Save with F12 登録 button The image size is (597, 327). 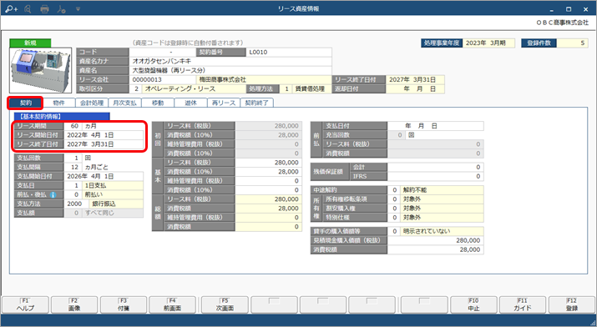tap(572, 304)
